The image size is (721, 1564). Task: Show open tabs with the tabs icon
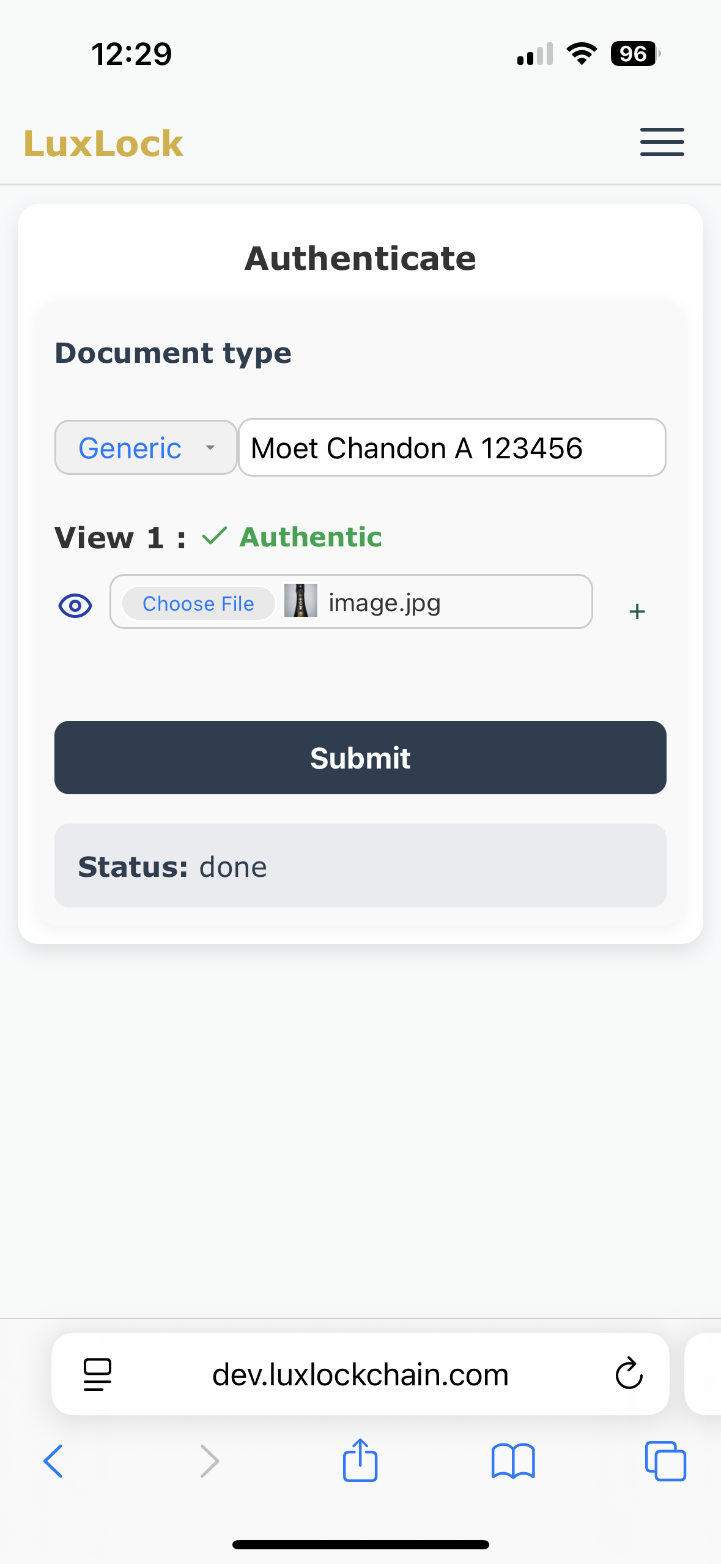pos(665,1461)
